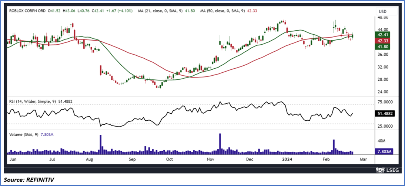Viewport: 405px width, 186px height.
Task: Click the Jul label on time axis
Action: [x=53, y=159]
